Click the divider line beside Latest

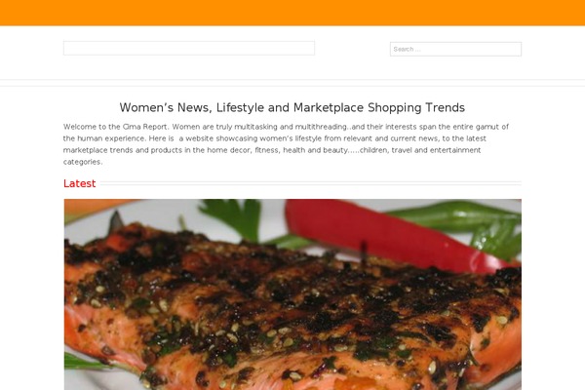[310, 183]
